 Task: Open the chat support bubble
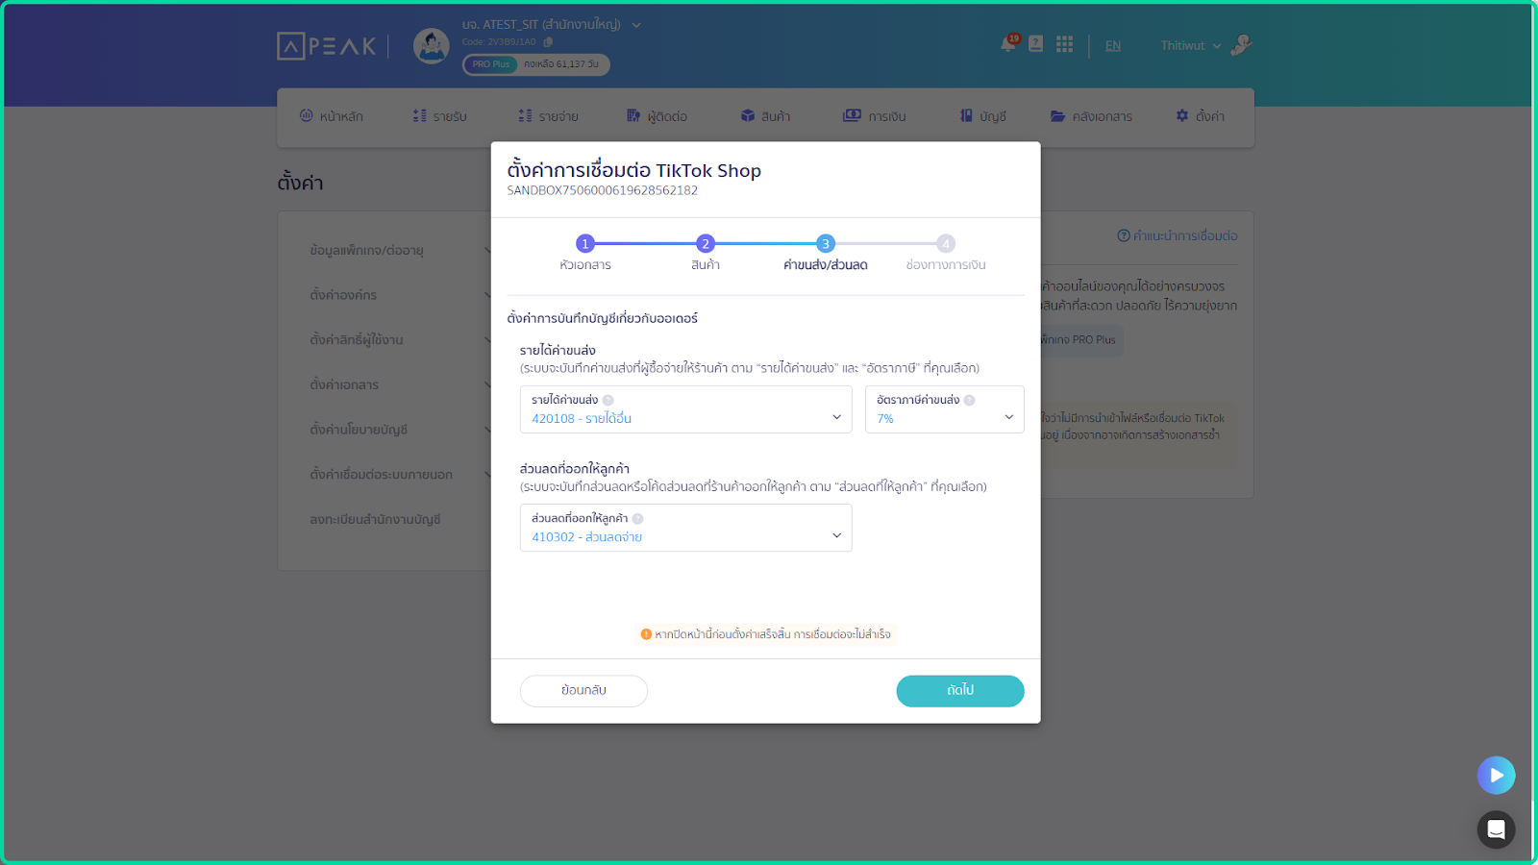(x=1496, y=829)
